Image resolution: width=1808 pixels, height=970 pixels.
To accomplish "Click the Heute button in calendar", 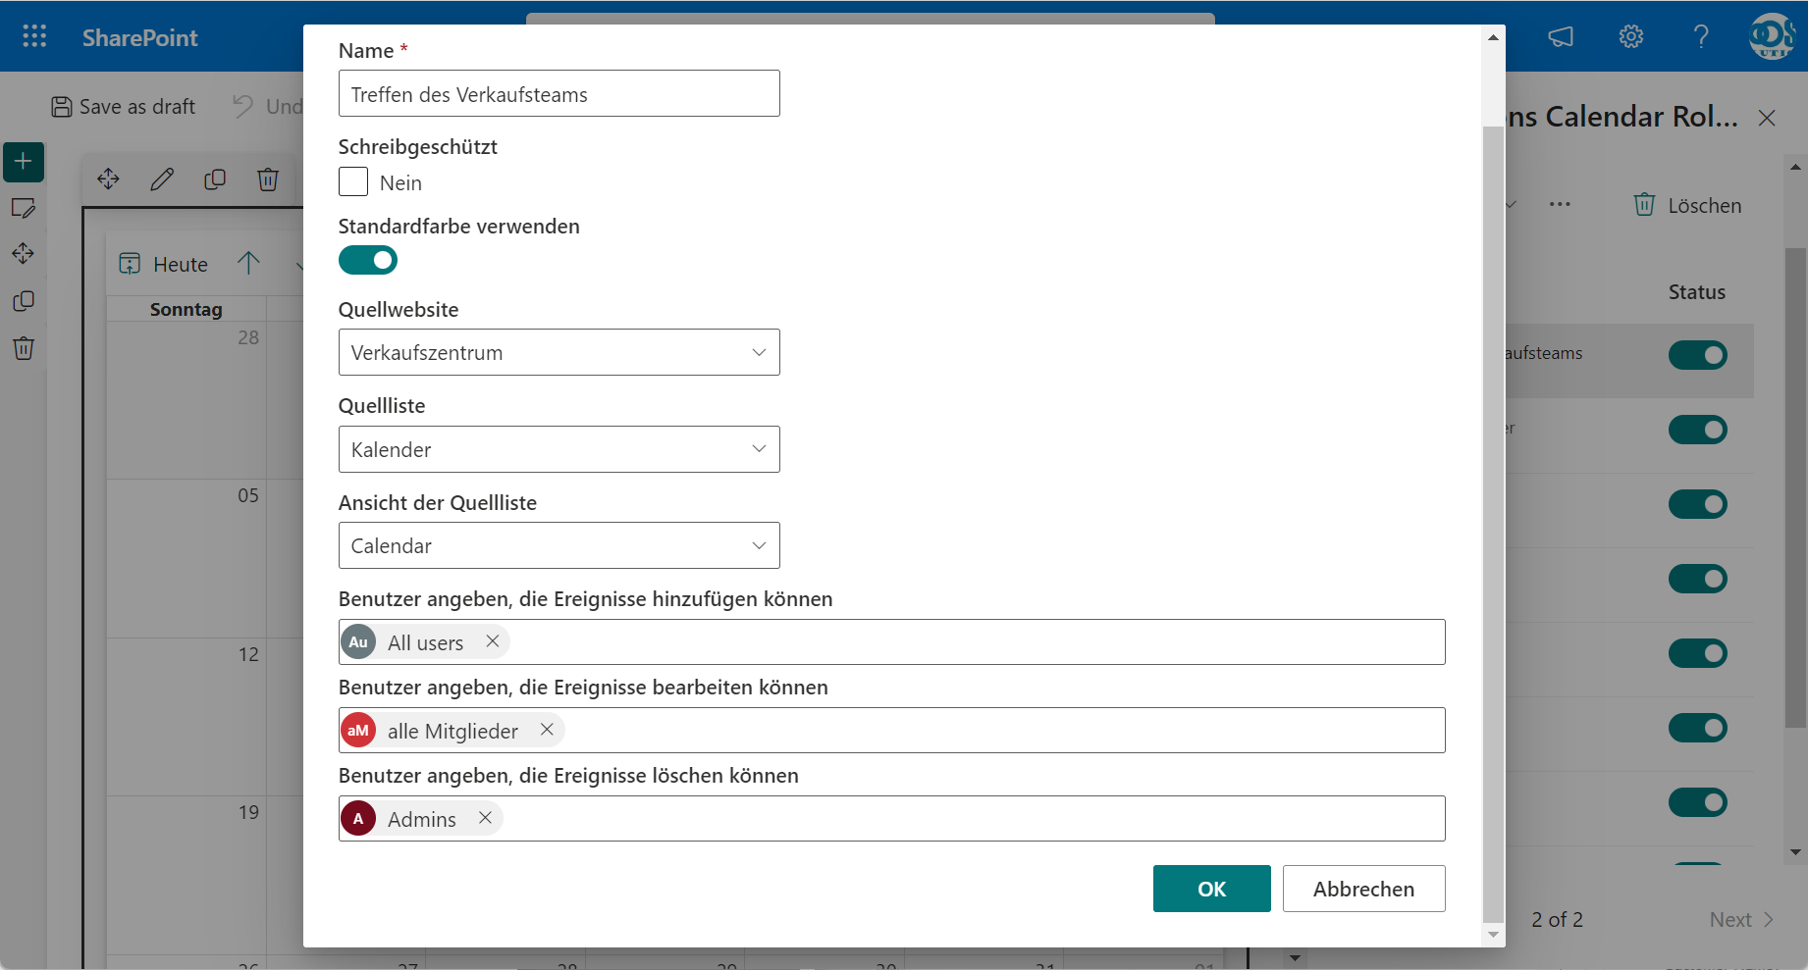I will (164, 264).
